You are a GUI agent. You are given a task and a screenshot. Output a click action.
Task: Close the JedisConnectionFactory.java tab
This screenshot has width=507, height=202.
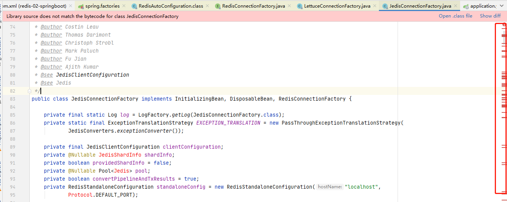coord(455,6)
